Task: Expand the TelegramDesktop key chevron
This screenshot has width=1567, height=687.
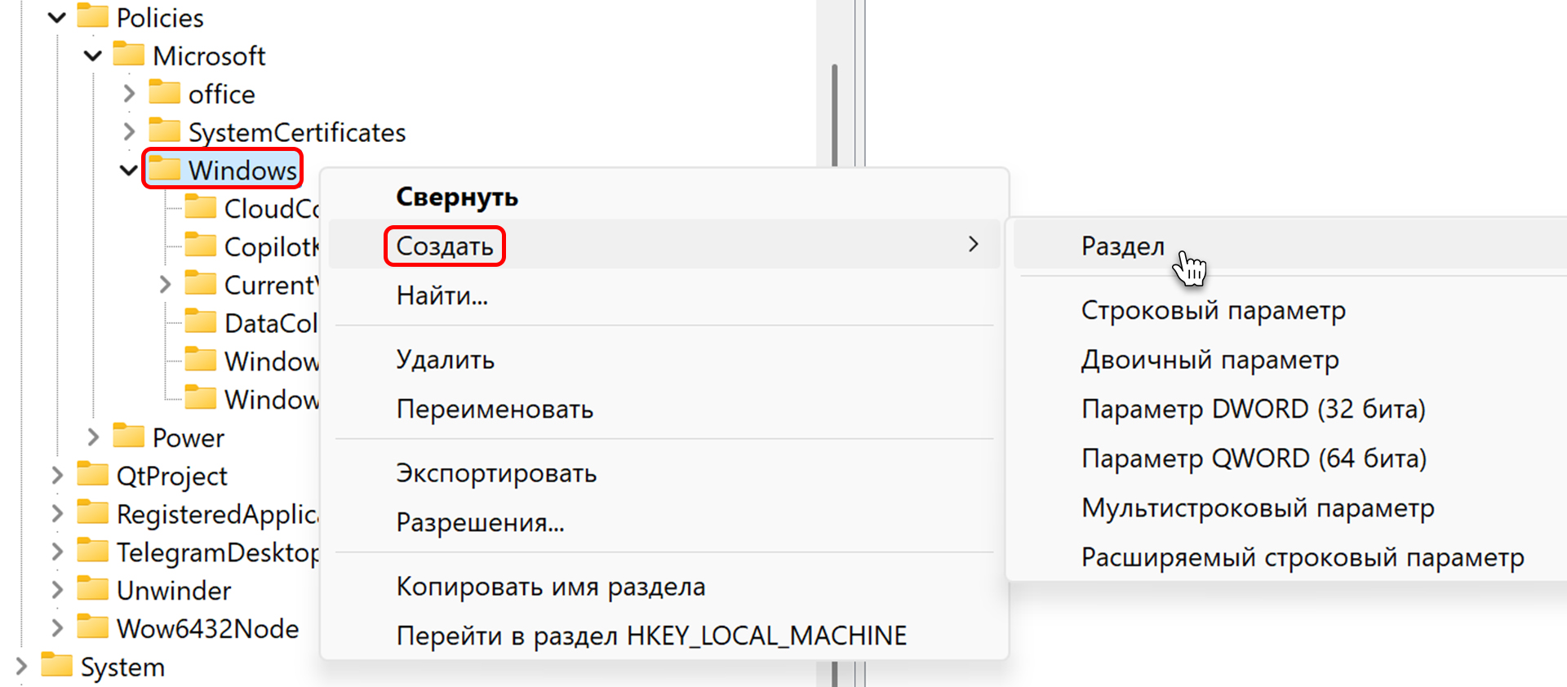Action: pyautogui.click(x=57, y=552)
